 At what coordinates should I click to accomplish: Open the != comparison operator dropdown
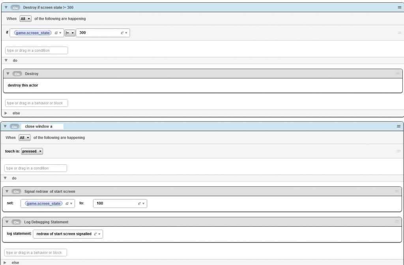click(70, 33)
